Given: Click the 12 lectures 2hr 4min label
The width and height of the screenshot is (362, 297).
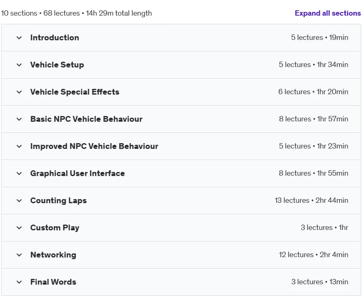Looking at the screenshot, I should pos(313,255).
